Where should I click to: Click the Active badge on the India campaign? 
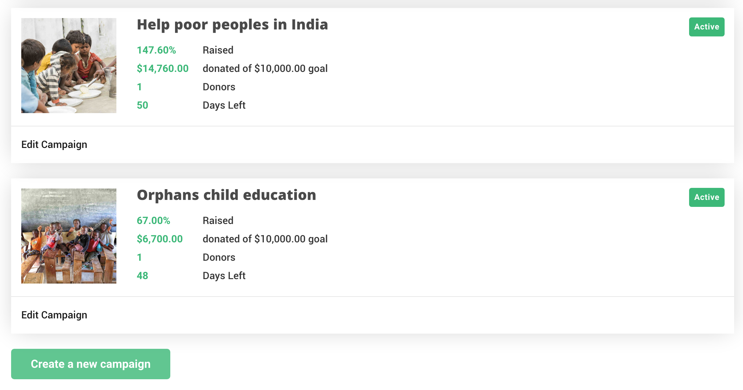click(707, 27)
